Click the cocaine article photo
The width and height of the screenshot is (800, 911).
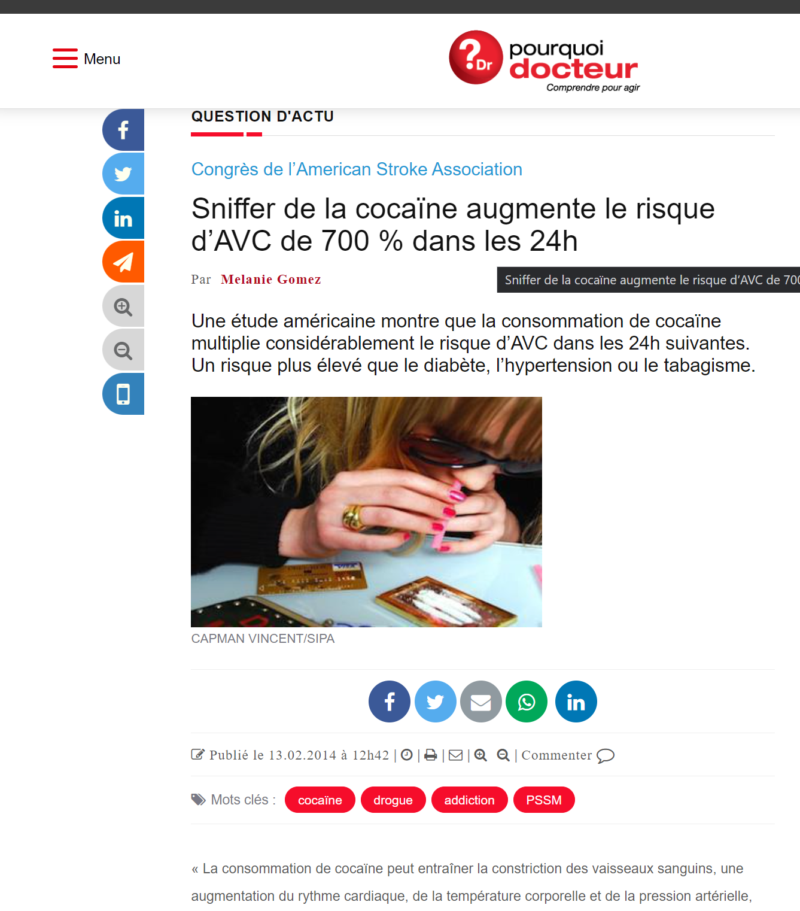pyautogui.click(x=366, y=512)
